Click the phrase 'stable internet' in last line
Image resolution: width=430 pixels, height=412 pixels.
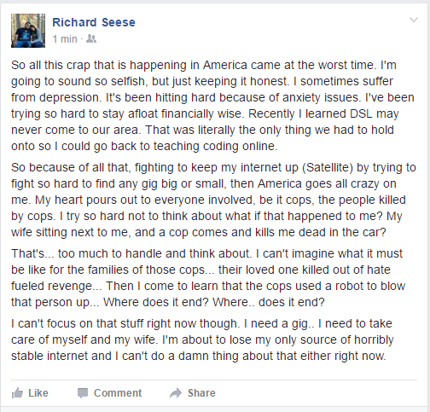61,356
